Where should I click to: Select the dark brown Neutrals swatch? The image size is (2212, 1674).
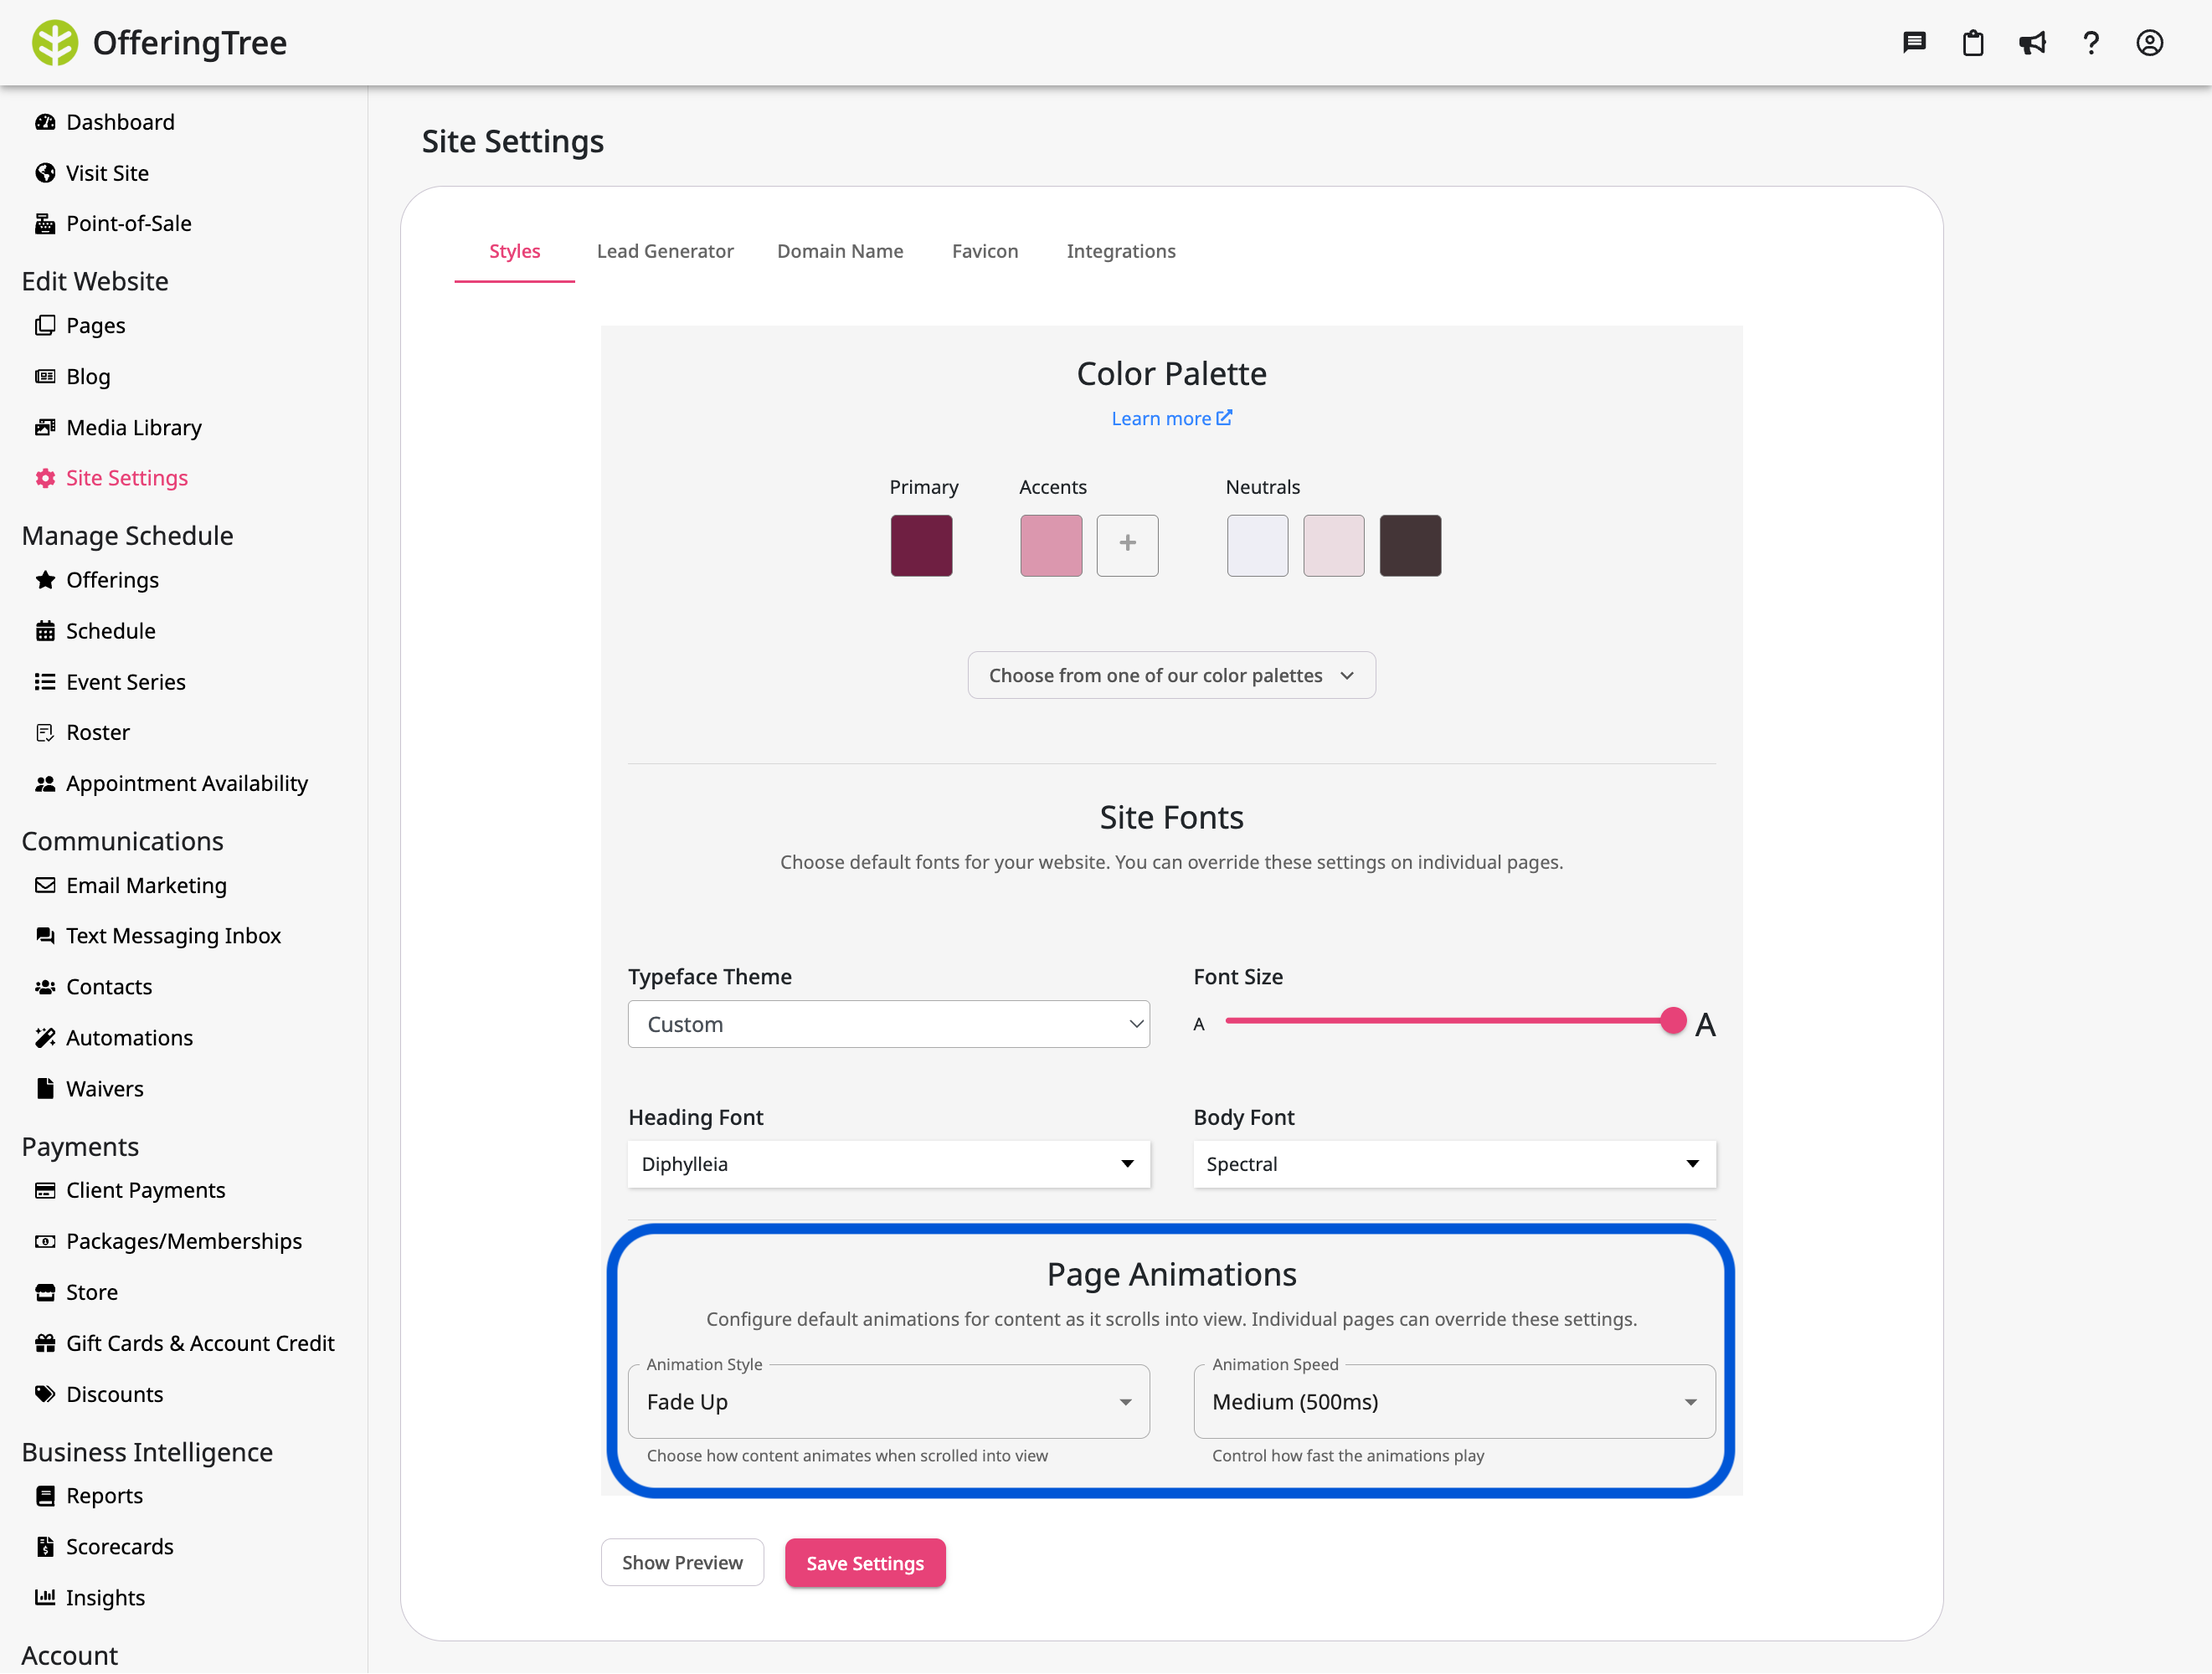pyautogui.click(x=1410, y=545)
